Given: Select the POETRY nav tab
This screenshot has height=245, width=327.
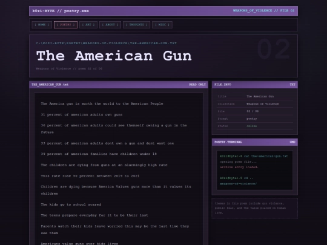Looking at the screenshot, I should 65,25.
